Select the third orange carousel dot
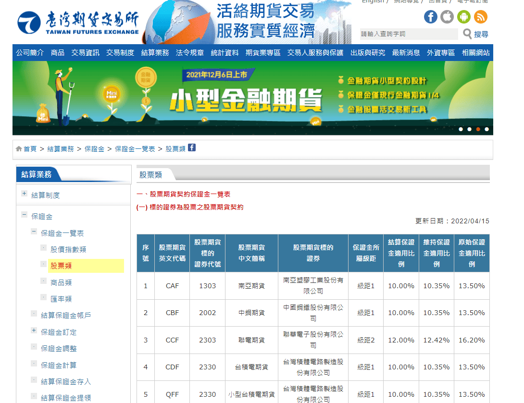 point(478,129)
